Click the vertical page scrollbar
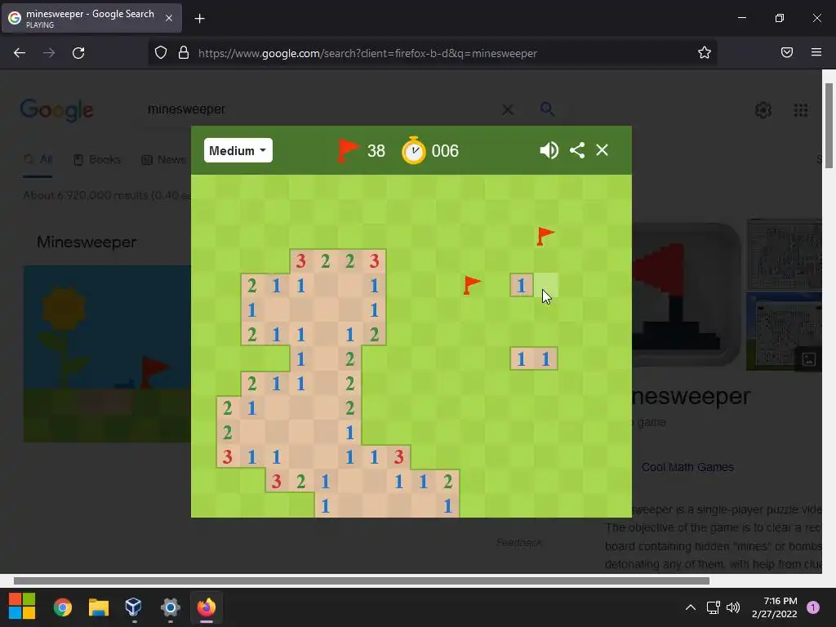Screen dimensions: 836x627 tap(829, 125)
